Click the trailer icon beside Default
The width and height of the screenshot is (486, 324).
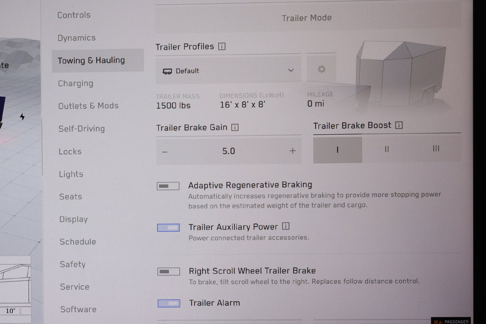(x=167, y=72)
